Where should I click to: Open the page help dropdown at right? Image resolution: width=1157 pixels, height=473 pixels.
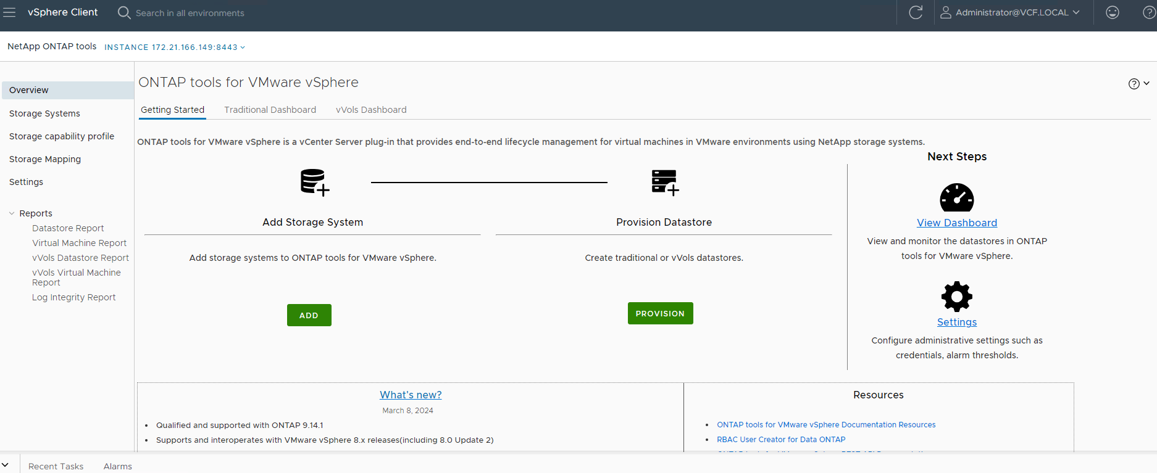1138,84
